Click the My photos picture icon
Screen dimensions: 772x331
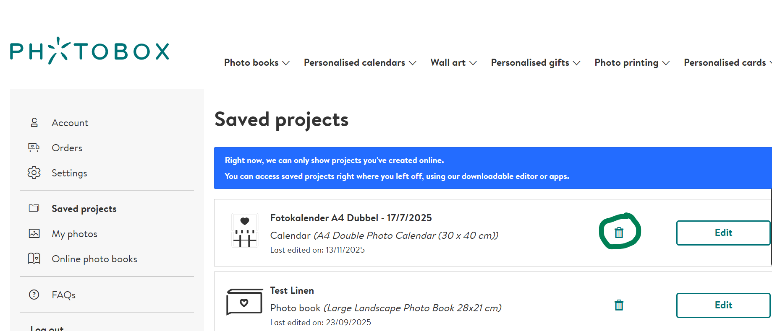(x=34, y=233)
